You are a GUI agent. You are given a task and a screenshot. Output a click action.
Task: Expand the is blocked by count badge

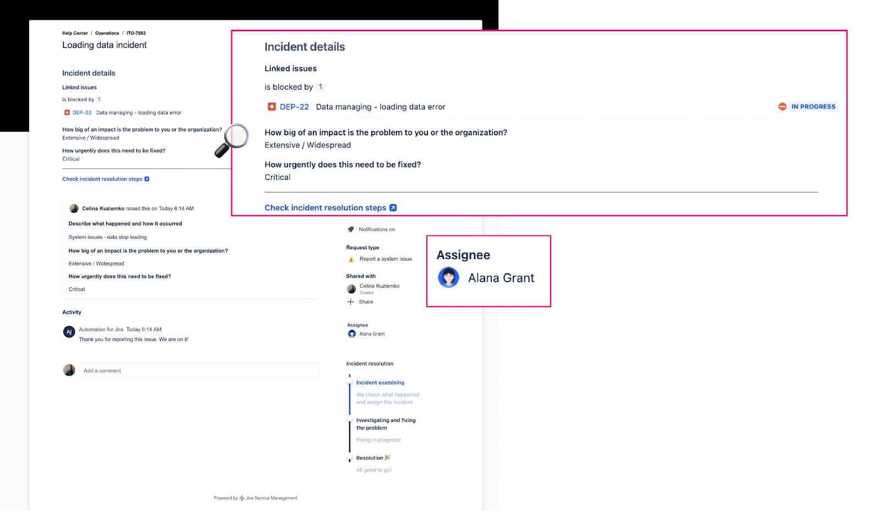[x=321, y=86]
